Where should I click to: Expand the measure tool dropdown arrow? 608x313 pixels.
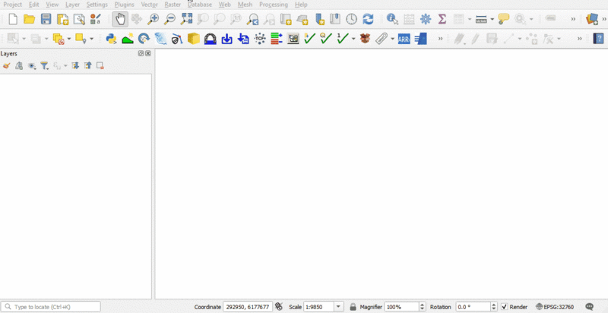492,19
